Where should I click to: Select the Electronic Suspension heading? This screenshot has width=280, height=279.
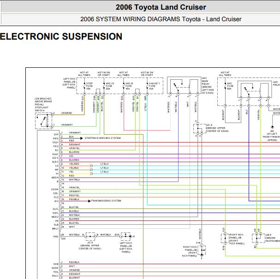click(61, 36)
